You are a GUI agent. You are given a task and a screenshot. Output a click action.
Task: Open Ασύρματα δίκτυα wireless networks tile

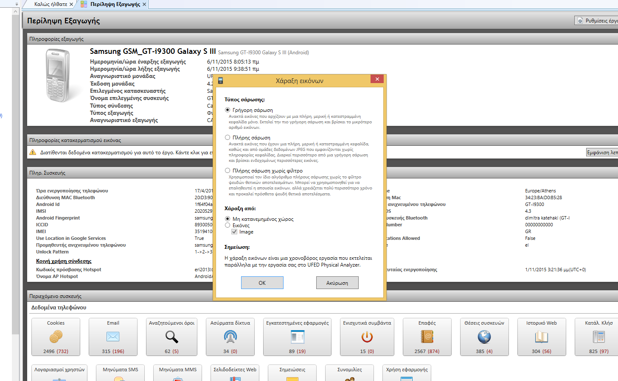pyautogui.click(x=230, y=337)
